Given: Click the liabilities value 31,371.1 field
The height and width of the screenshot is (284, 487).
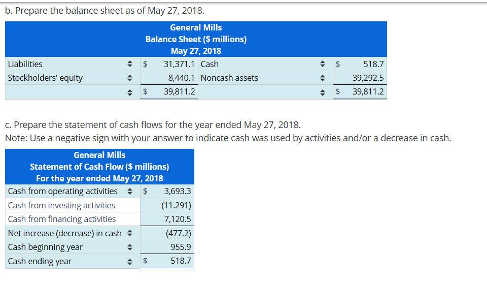Looking at the screenshot, I should coord(169,64).
